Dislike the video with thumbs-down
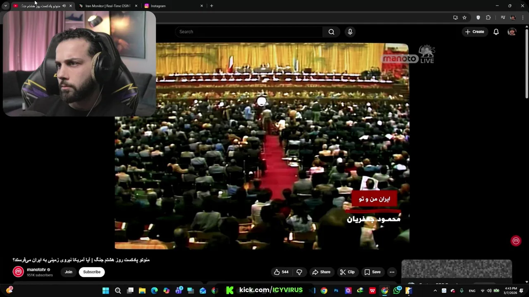529x297 pixels. tap(299, 272)
